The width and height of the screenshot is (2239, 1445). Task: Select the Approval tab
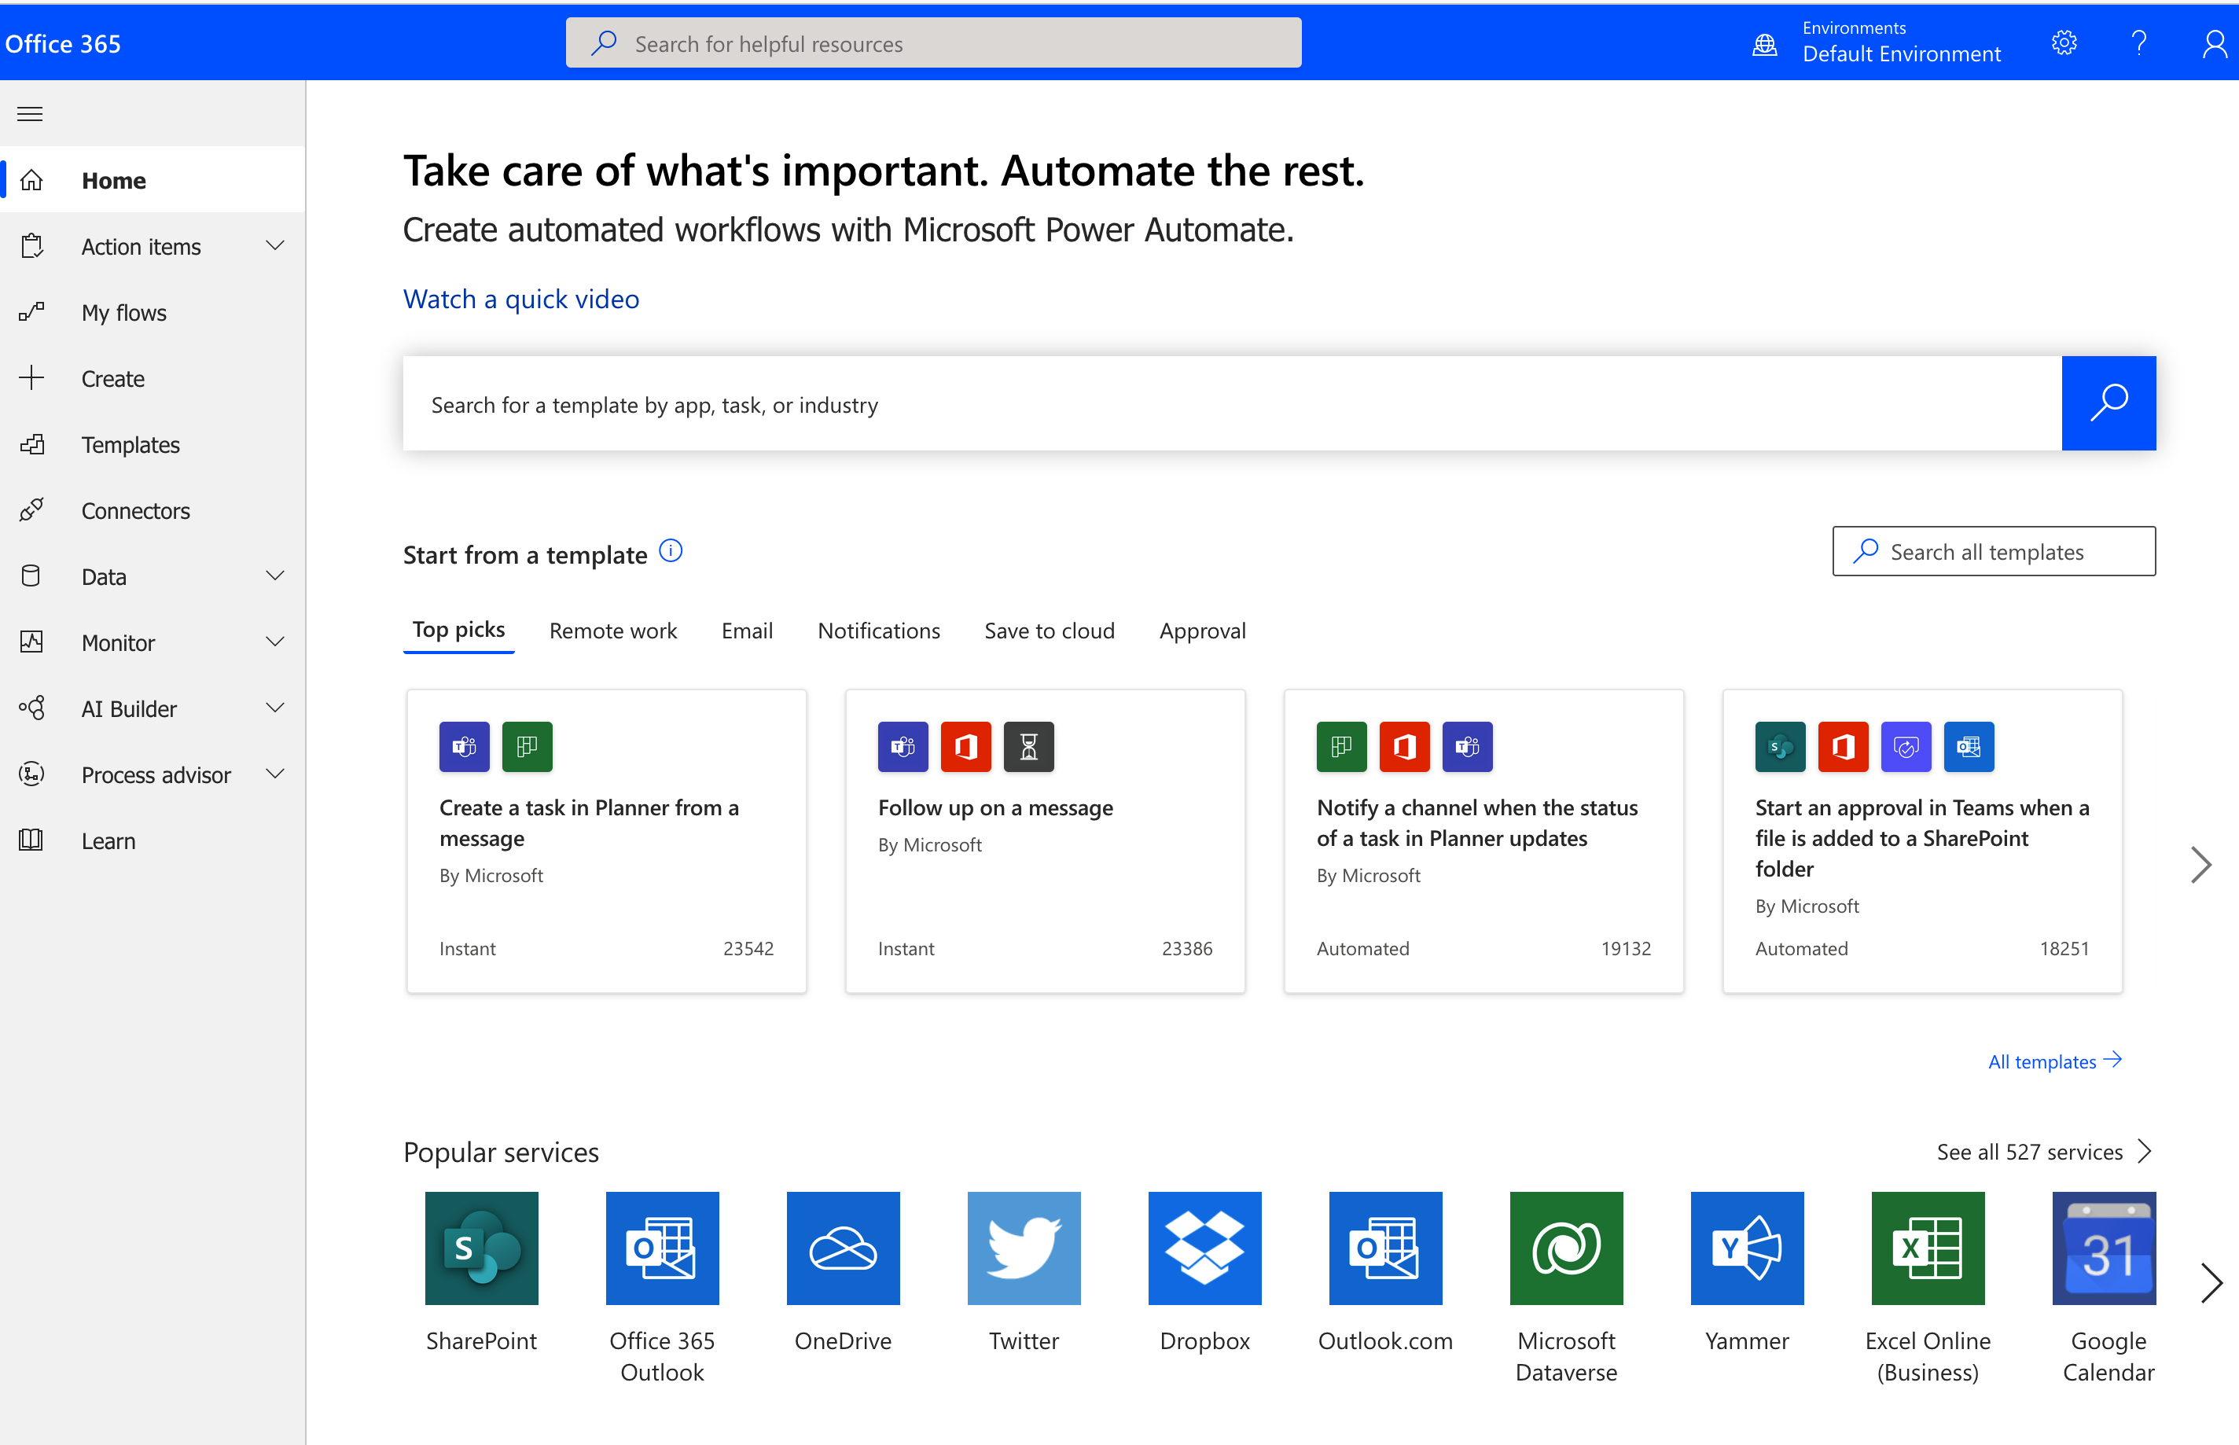point(1201,631)
